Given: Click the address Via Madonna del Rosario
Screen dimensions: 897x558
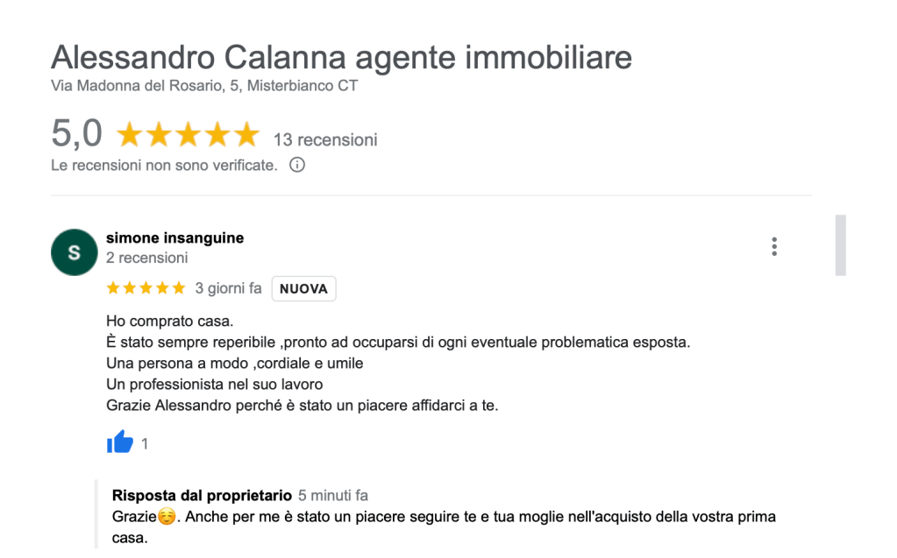Looking at the screenshot, I should pyautogui.click(x=204, y=86).
